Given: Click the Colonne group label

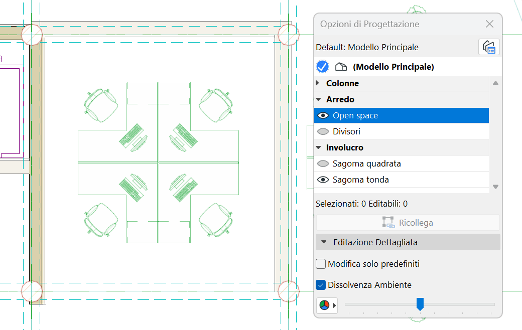Looking at the screenshot, I should (x=342, y=83).
